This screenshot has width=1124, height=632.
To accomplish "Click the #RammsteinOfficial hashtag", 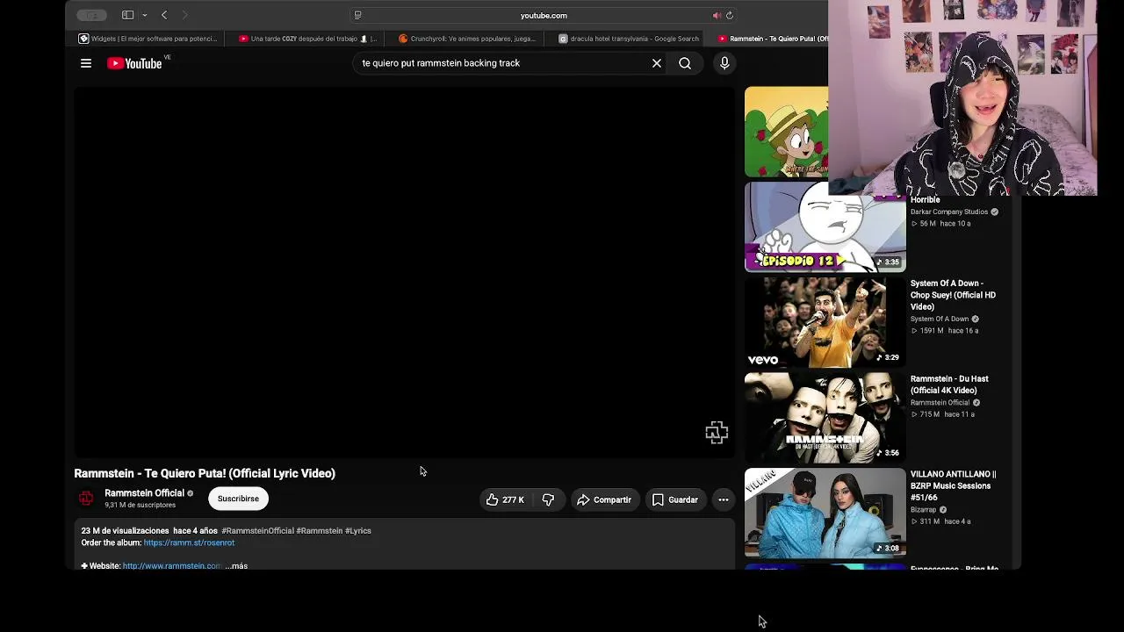I will tap(257, 531).
